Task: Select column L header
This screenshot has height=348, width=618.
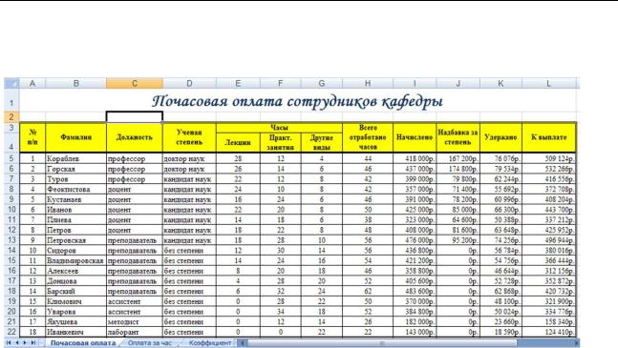Action: coord(548,83)
